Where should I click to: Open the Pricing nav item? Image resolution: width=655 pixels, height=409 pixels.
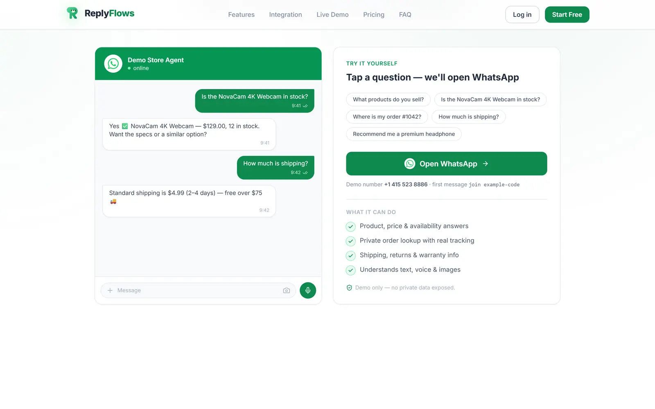click(374, 15)
